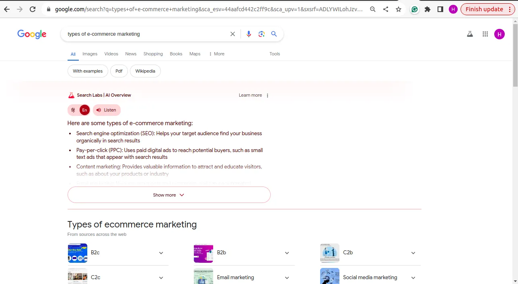Open Google Lens image search
The height and width of the screenshot is (284, 518).
[x=261, y=34]
